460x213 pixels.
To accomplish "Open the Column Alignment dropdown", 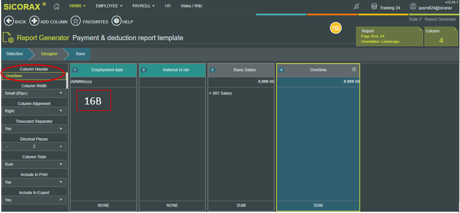I will (x=34, y=111).
